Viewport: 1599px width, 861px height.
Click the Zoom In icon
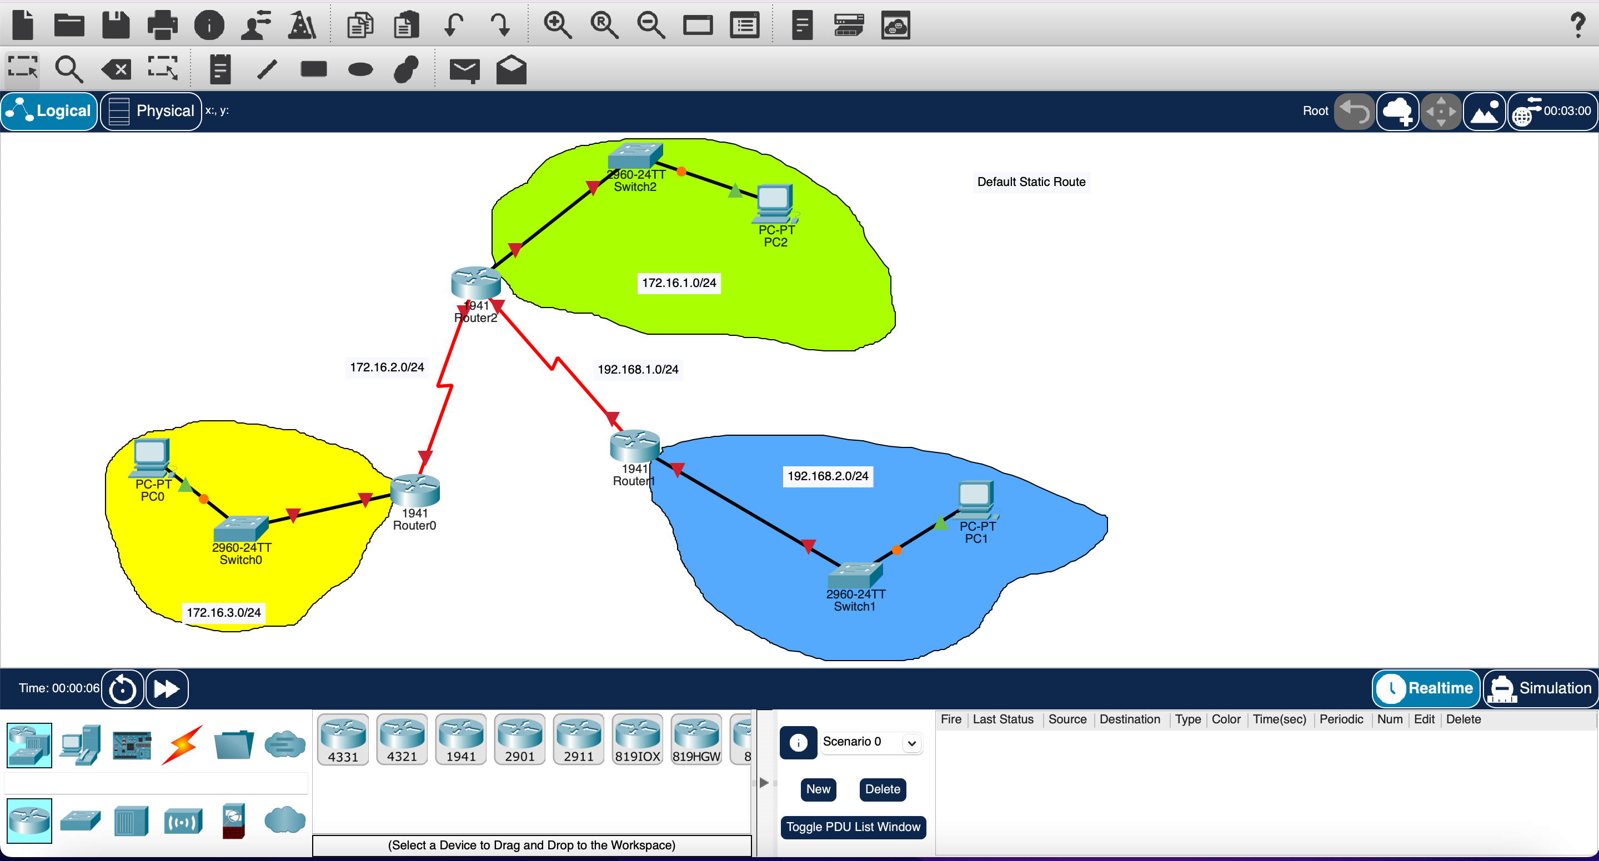pyautogui.click(x=557, y=26)
